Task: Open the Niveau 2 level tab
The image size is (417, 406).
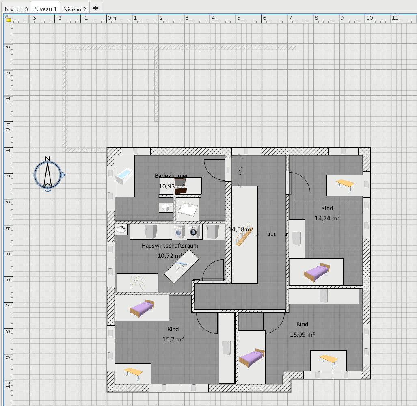Action: 75,9
